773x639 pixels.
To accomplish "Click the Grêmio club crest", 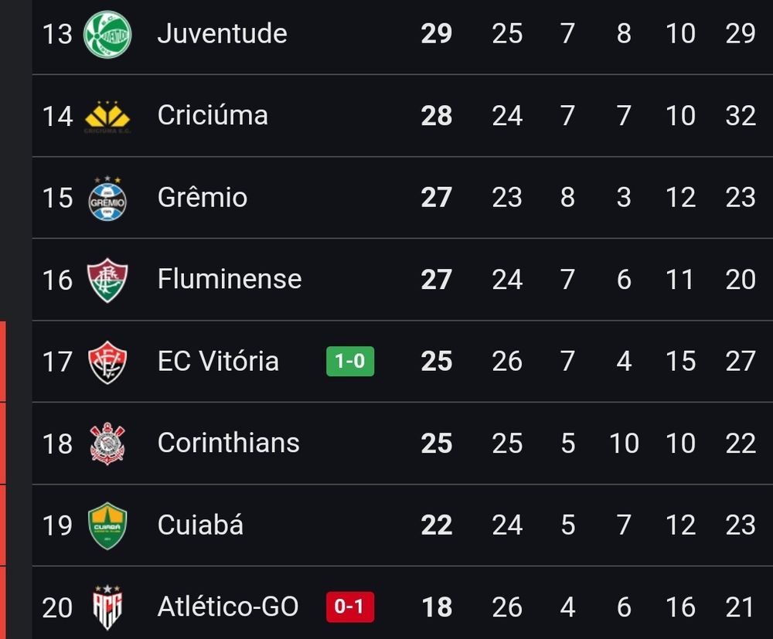I will click(x=107, y=198).
